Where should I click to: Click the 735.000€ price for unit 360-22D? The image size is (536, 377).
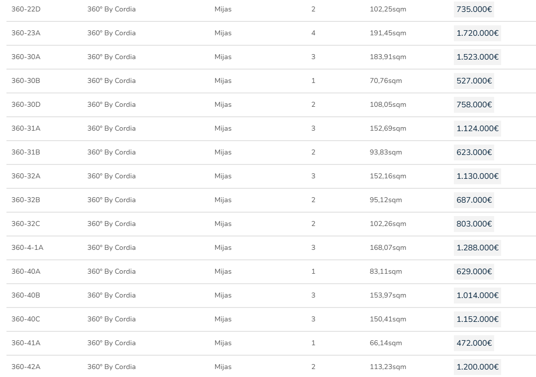pos(473,9)
